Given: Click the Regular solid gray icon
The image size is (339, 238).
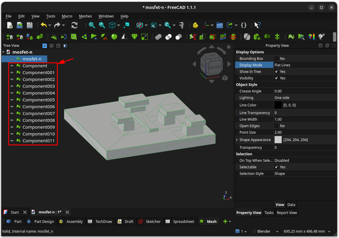Looking at the screenshot, I should (247, 37).
